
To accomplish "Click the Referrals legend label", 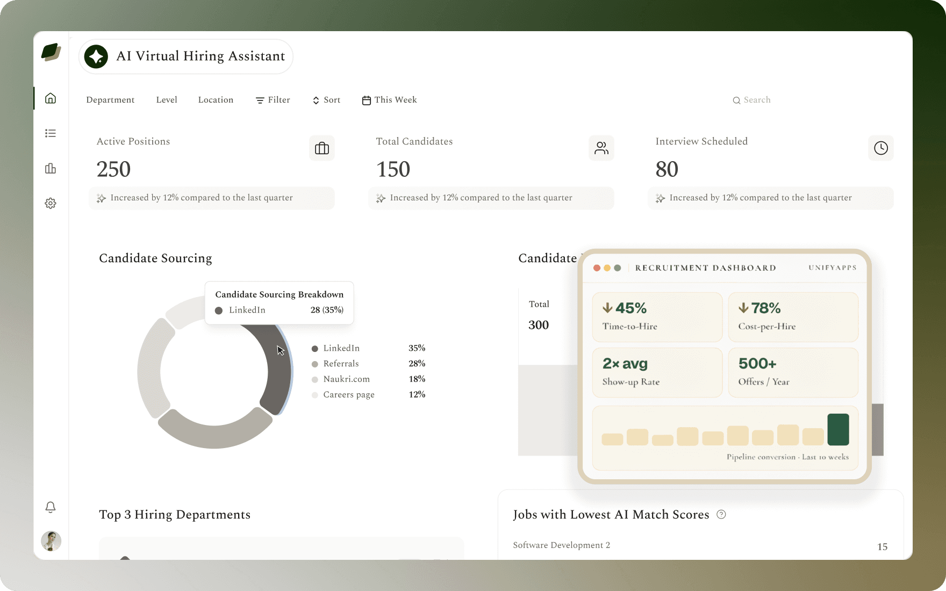I will 341,364.
